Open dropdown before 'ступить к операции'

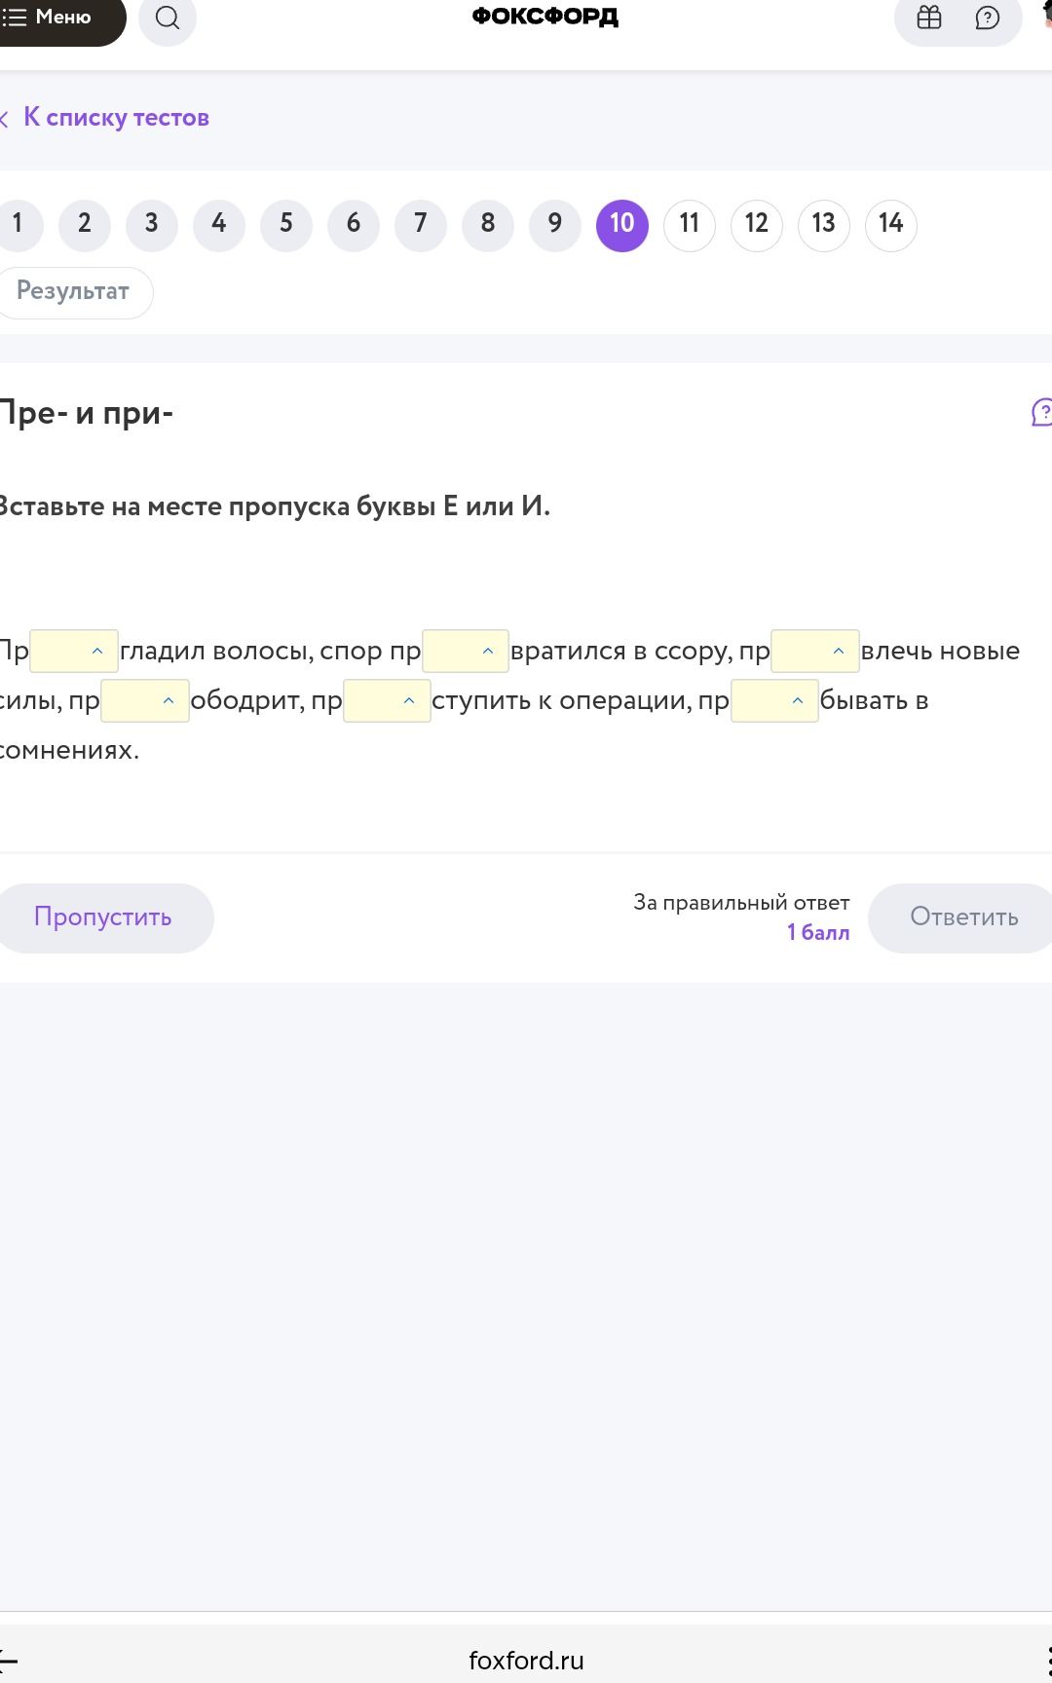(x=387, y=700)
